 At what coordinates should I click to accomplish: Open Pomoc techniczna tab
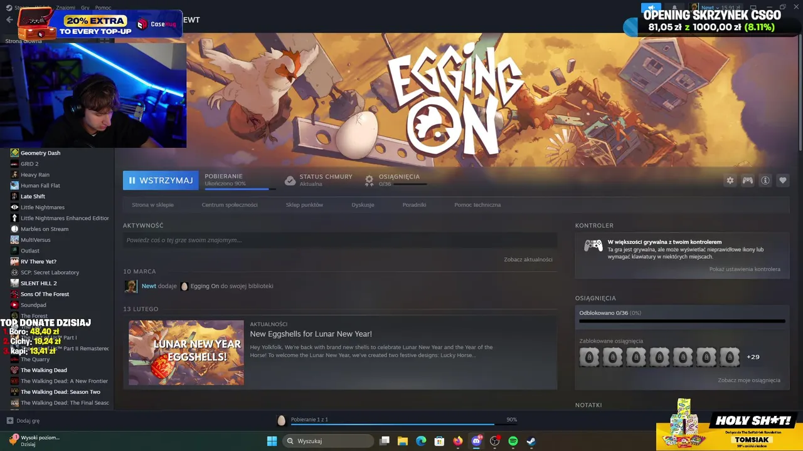coord(477,205)
